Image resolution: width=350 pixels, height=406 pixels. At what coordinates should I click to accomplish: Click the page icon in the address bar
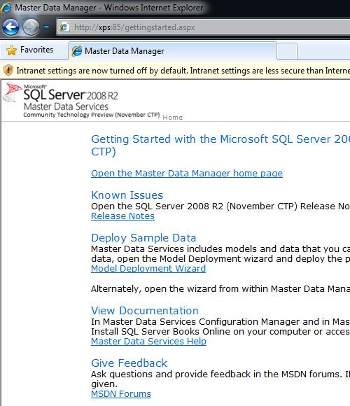[64, 27]
